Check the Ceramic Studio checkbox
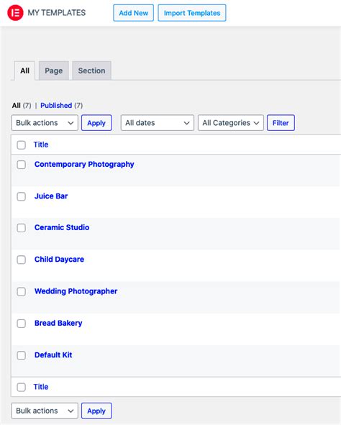This screenshot has width=341, height=425. [x=21, y=228]
